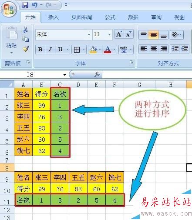Screen dimensions: 192x220
Task: Increase the indent
Action: pyautogui.click(x=185, y=49)
